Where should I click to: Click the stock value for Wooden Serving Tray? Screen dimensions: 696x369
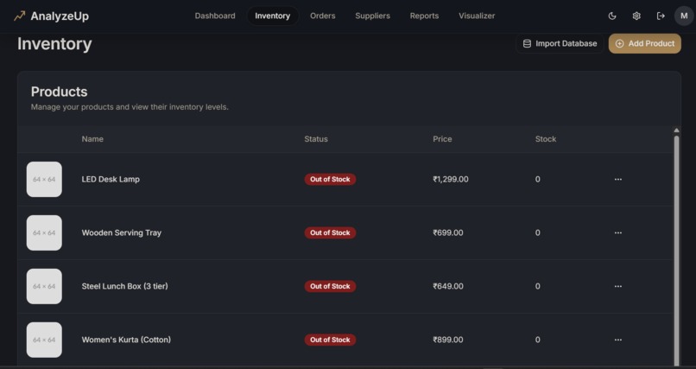537,232
